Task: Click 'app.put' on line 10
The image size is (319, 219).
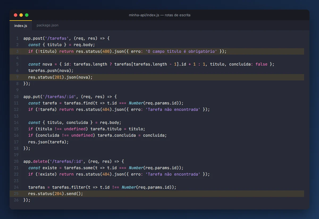Action: [32, 96]
